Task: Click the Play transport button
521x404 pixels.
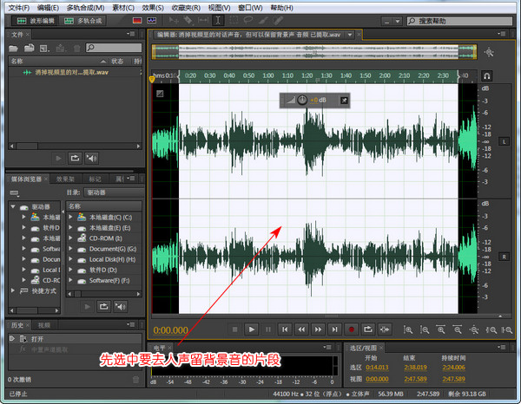Action: click(x=252, y=329)
